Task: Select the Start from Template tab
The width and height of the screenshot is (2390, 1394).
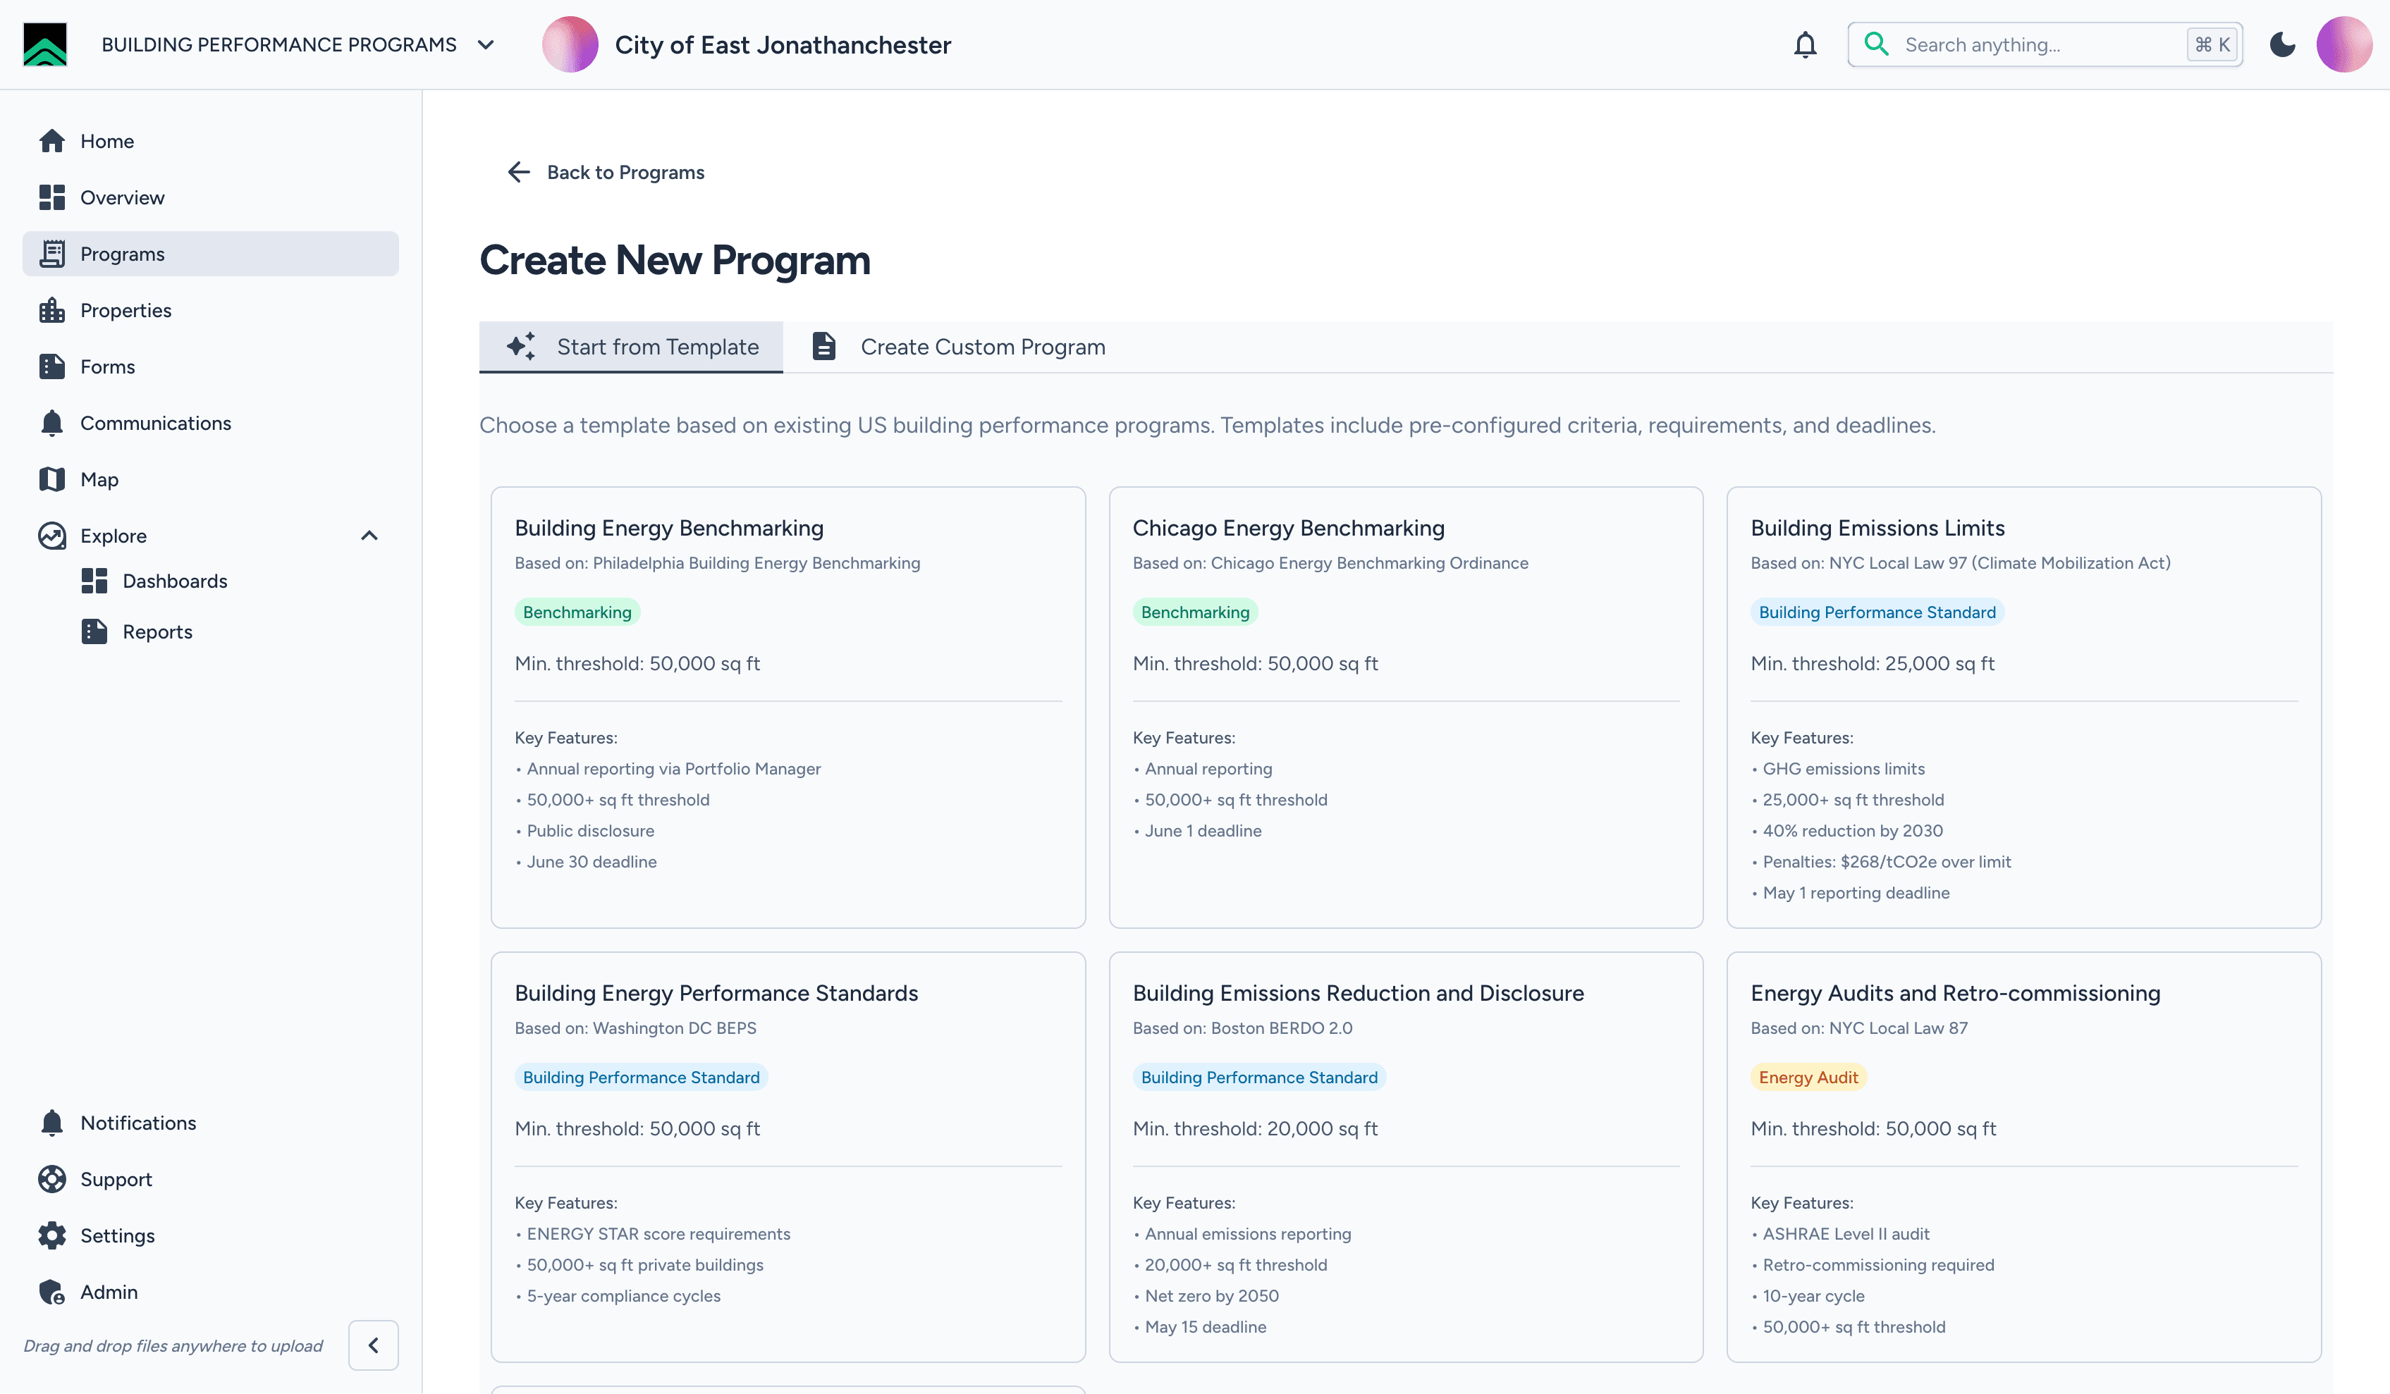Action: coord(632,347)
